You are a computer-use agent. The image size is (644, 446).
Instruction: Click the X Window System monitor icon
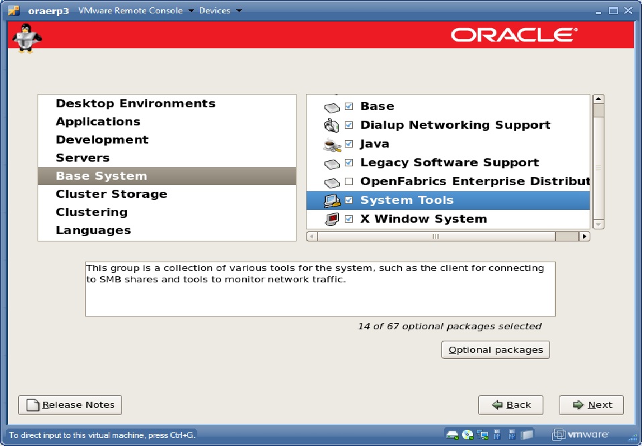pos(332,219)
